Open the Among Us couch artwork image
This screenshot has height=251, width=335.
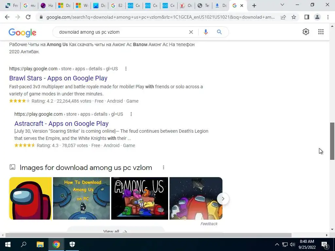click(x=140, y=198)
